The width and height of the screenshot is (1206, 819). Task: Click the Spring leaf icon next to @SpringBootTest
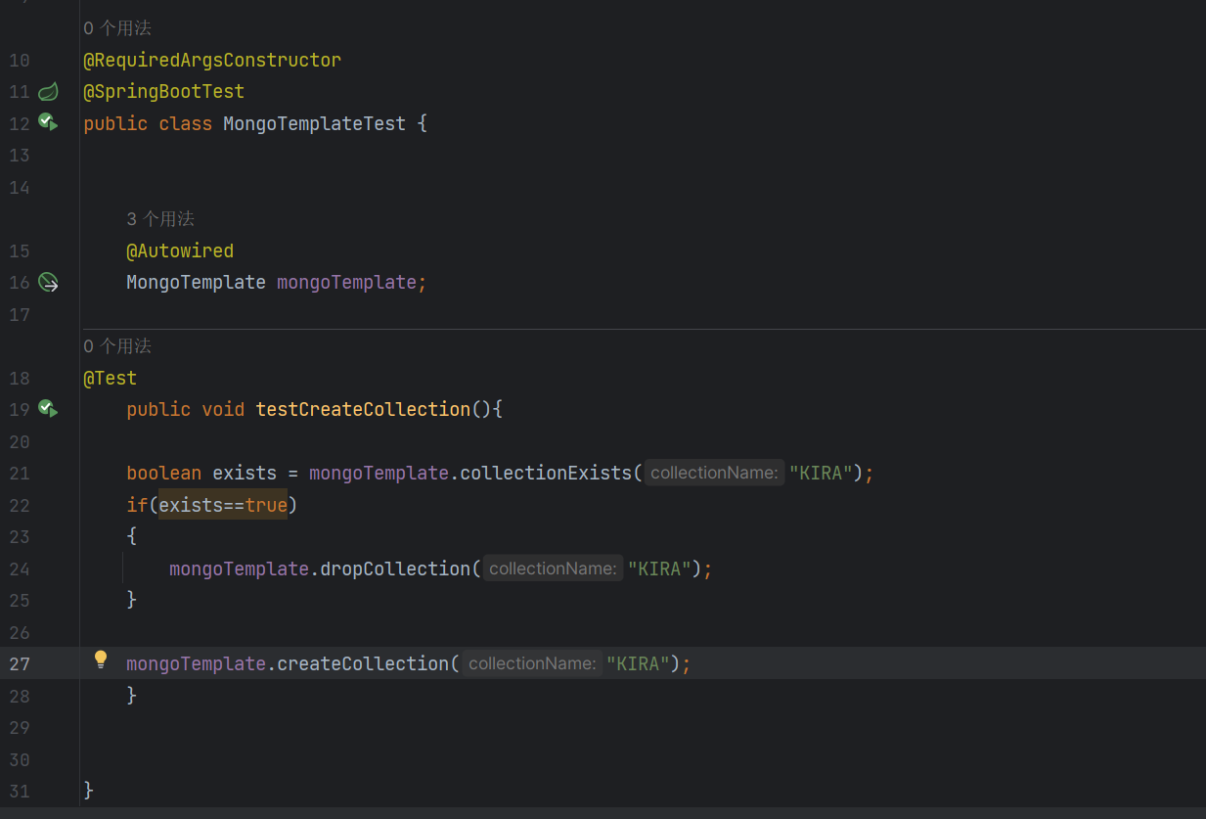tap(47, 91)
